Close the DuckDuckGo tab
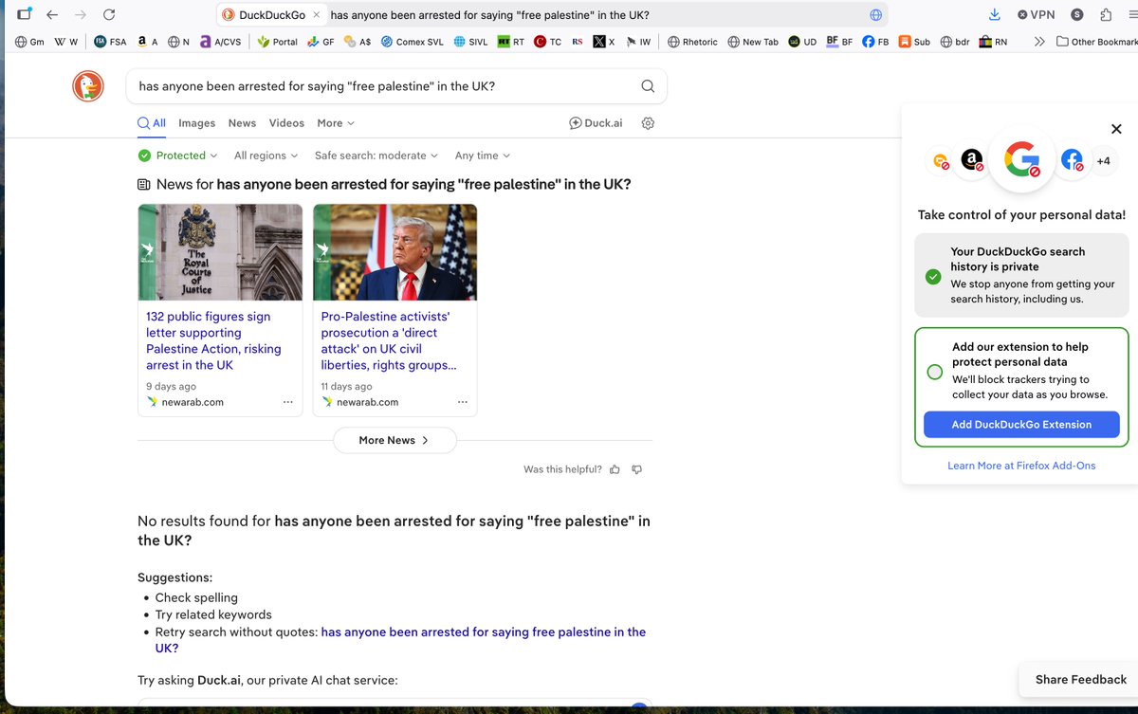The height and width of the screenshot is (714, 1138). 317,15
